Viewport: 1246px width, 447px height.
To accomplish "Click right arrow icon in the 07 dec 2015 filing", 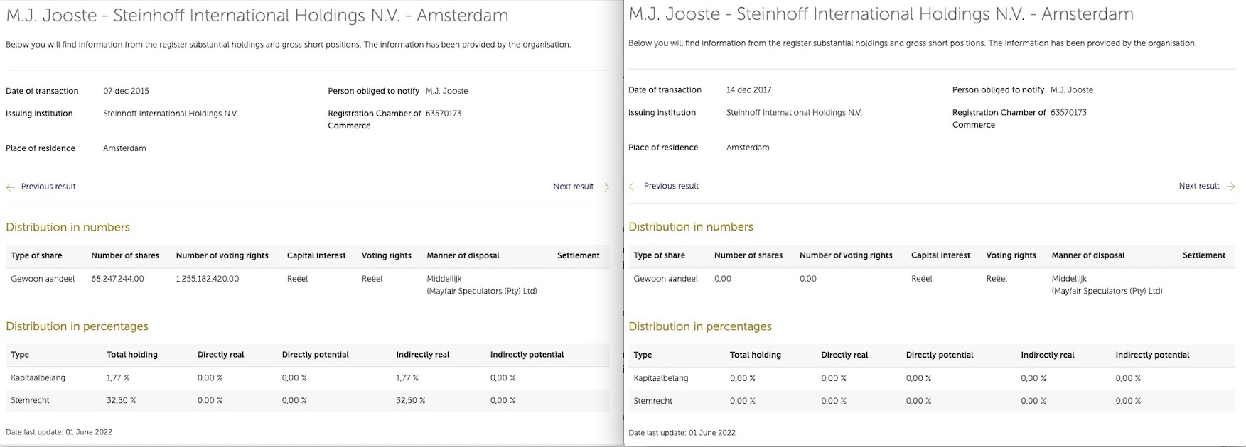I will point(605,187).
